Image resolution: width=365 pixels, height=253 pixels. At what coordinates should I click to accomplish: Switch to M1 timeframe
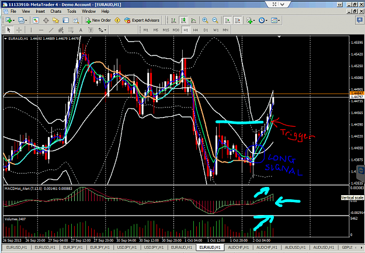click(146, 30)
